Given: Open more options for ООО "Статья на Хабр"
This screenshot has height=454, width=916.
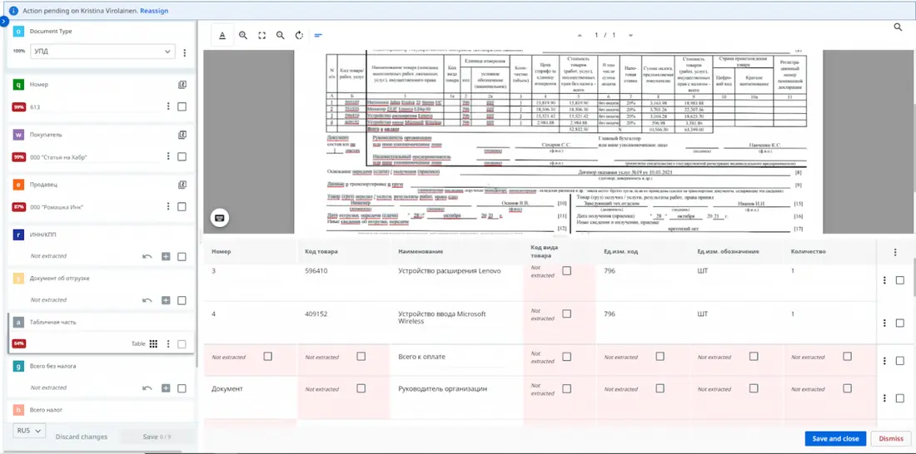Looking at the screenshot, I should point(168,156).
